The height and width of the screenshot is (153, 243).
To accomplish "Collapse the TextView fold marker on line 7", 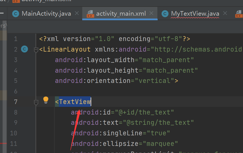I will pyautogui.click(x=36, y=102).
